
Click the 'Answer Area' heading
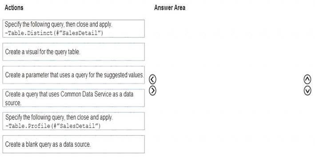170,8
